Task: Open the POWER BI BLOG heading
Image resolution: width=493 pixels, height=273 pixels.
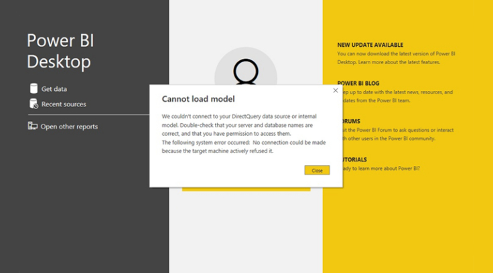Action: click(358, 83)
